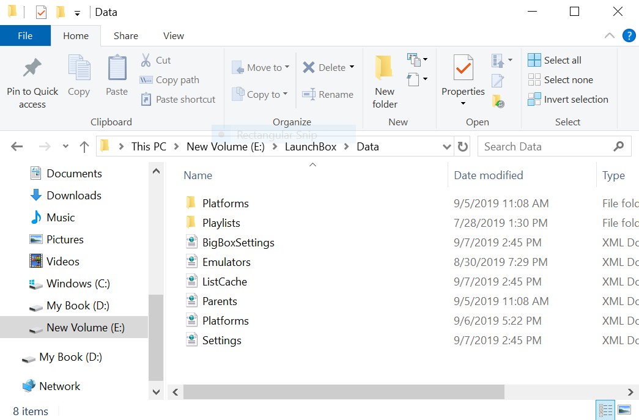Navigate to This PC breadcrumb

tap(149, 147)
